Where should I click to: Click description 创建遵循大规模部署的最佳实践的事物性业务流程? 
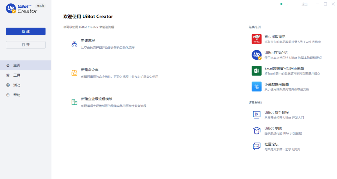(x=114, y=106)
